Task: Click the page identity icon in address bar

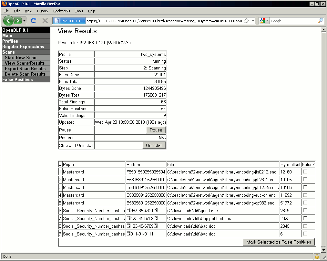Action: coord(56,21)
